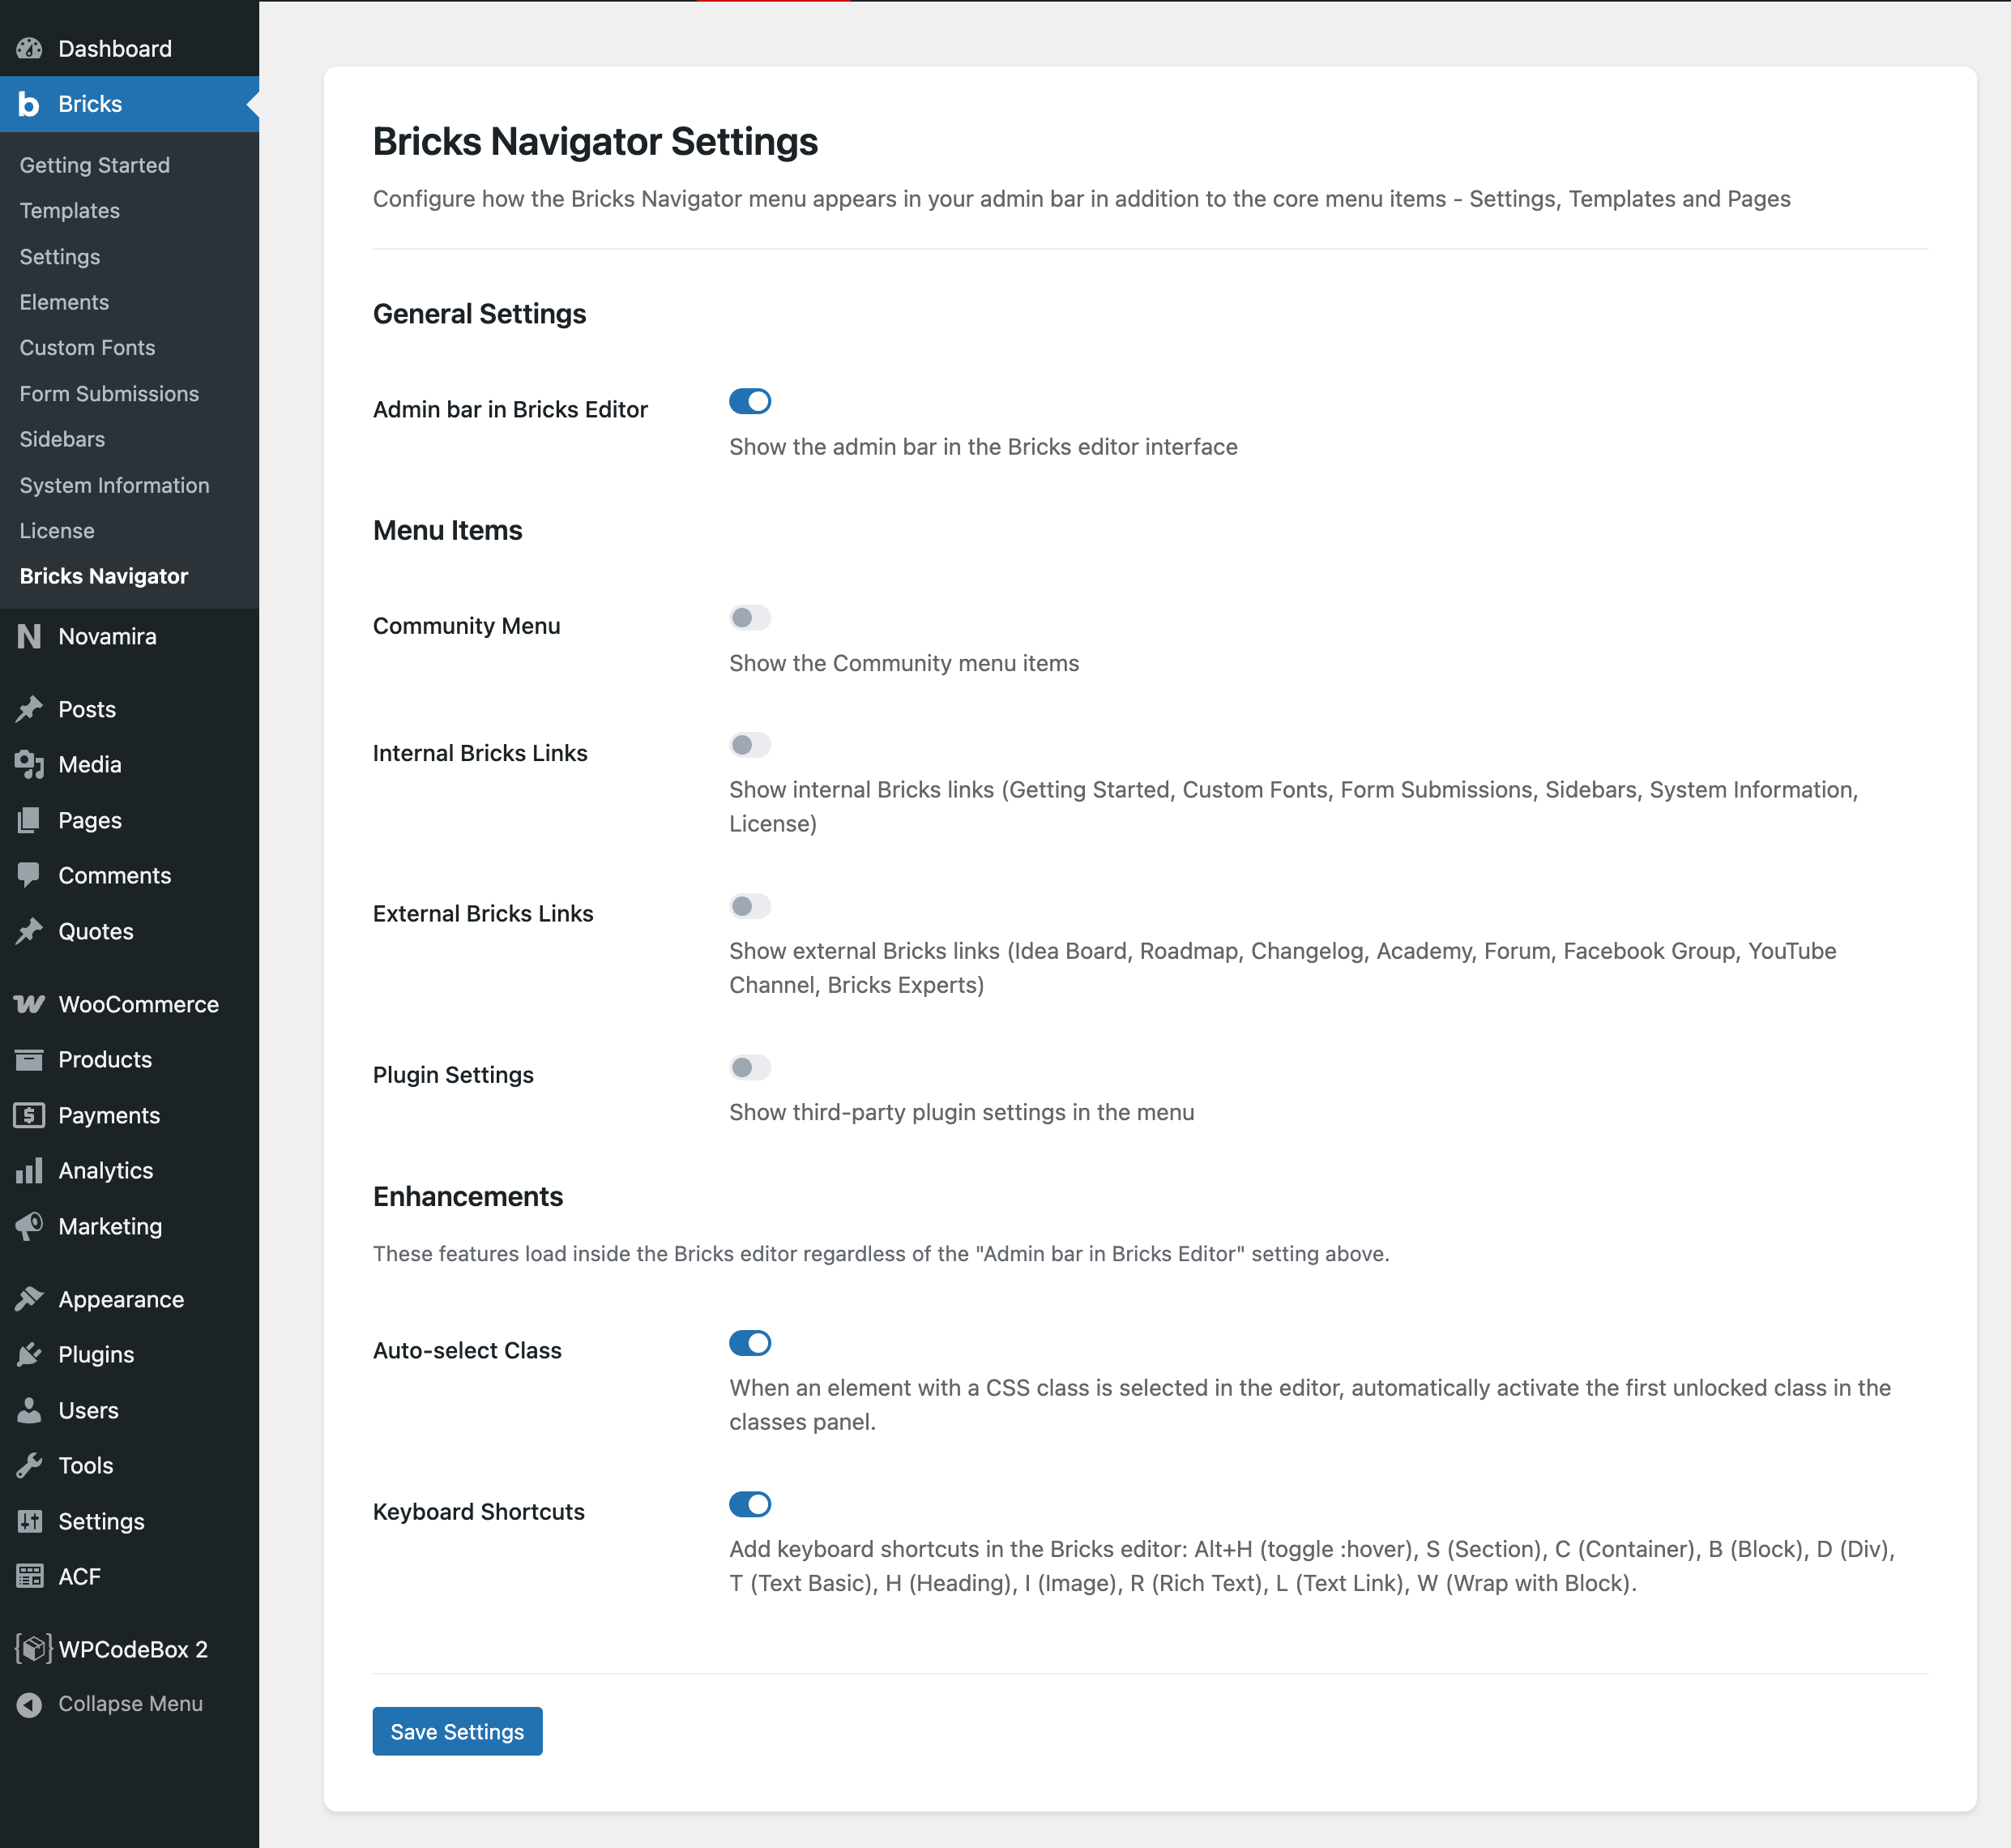Open the Marketing menu label

pyautogui.click(x=110, y=1226)
